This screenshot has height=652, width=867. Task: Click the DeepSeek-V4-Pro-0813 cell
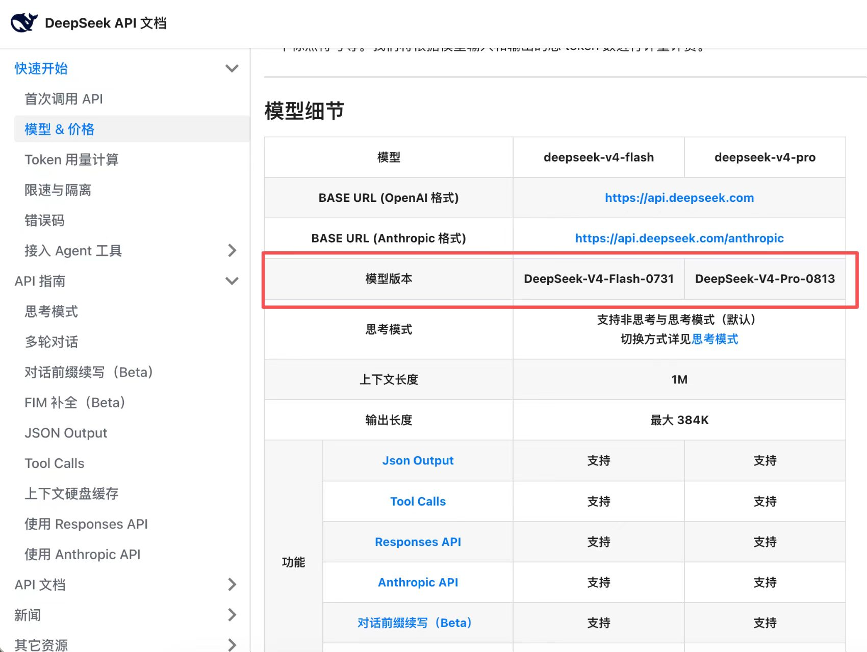tap(765, 279)
